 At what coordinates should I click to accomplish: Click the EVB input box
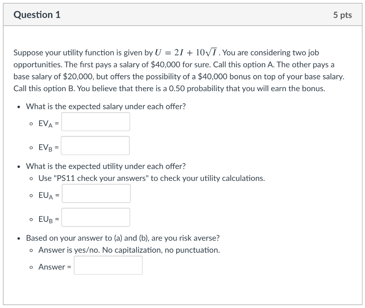[x=95, y=145]
